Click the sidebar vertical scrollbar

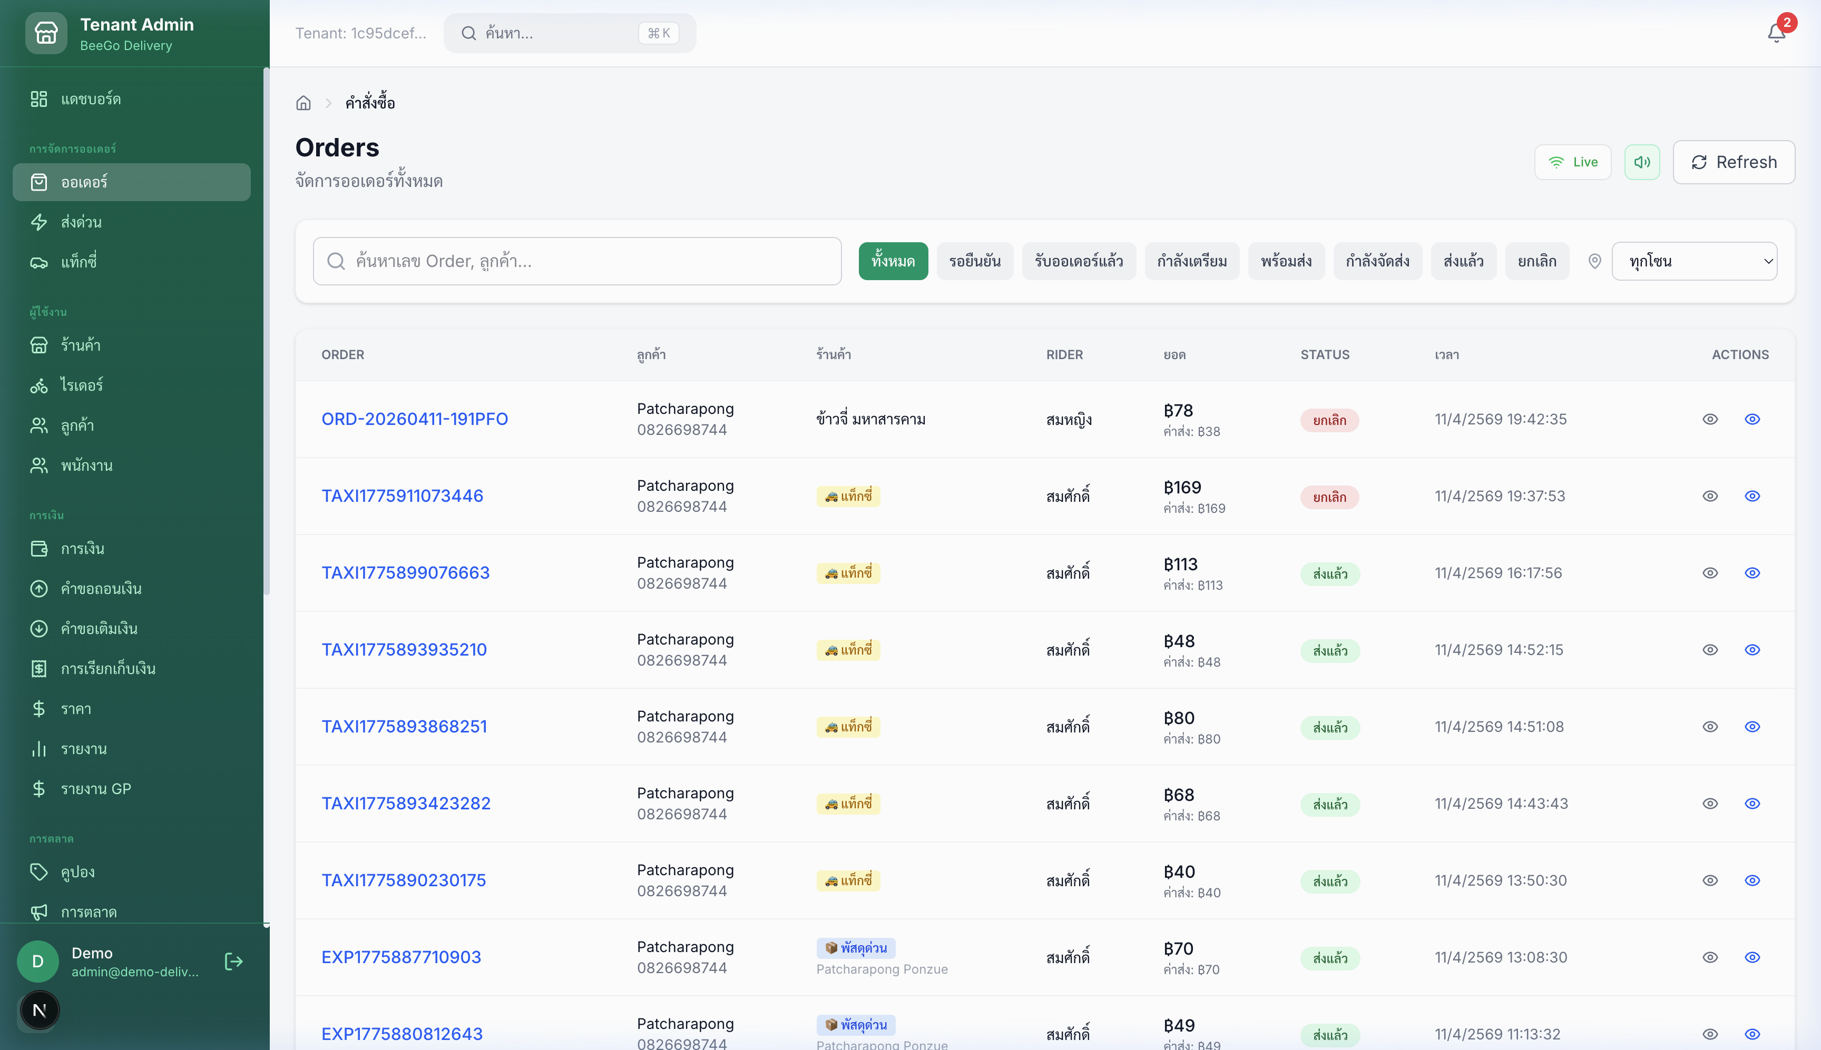pos(266,332)
